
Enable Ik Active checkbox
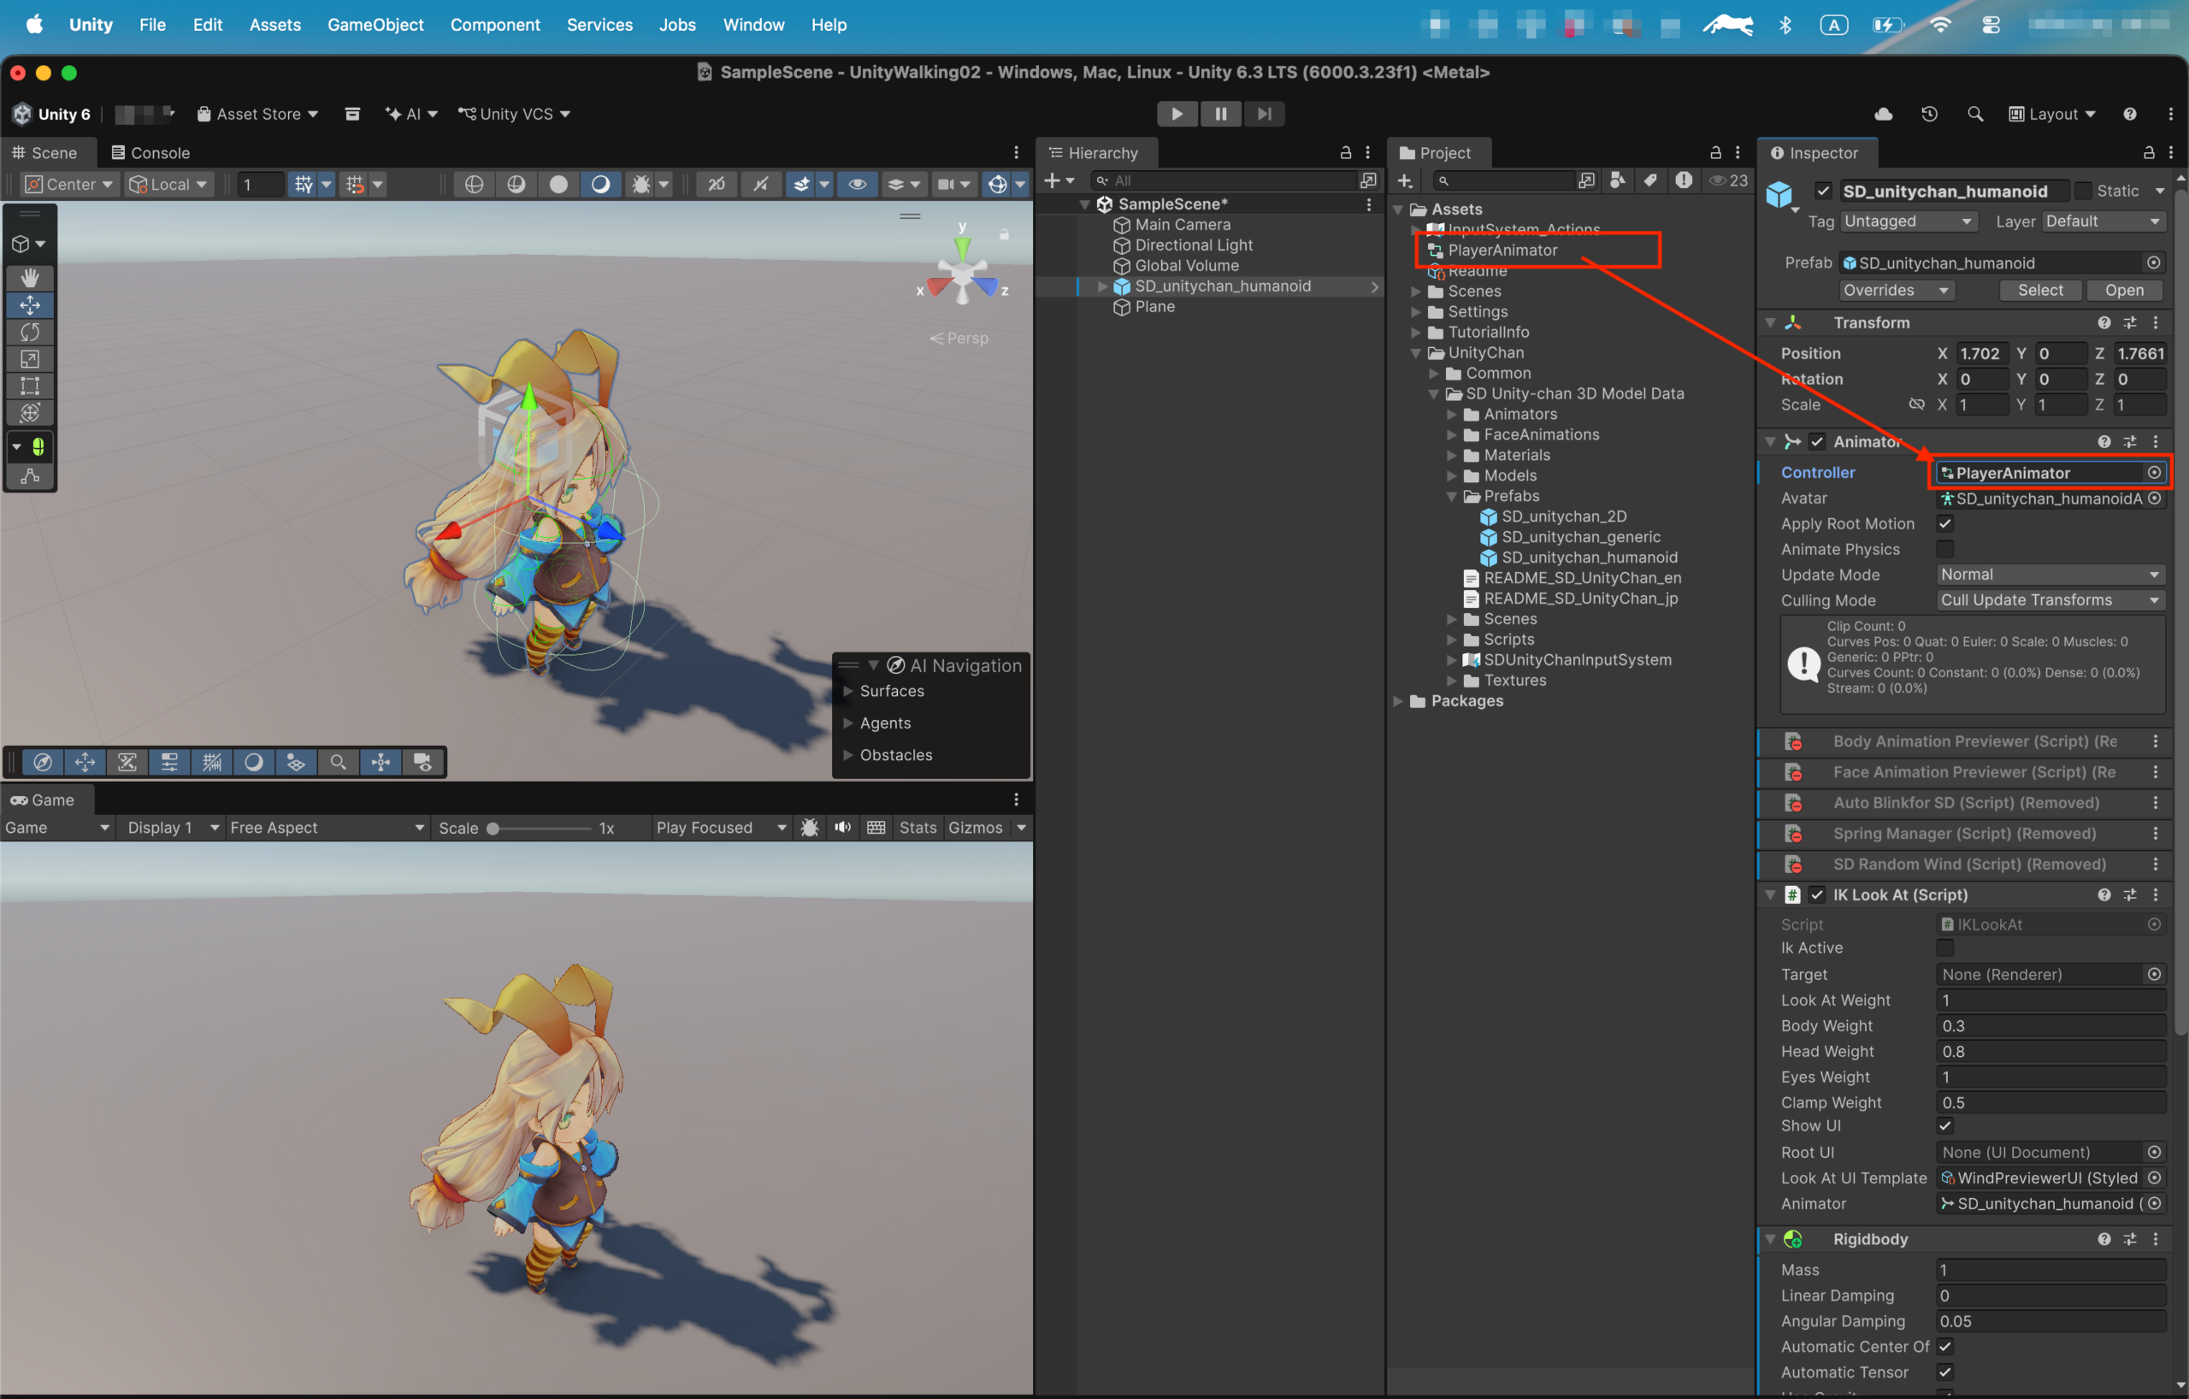tap(1944, 947)
